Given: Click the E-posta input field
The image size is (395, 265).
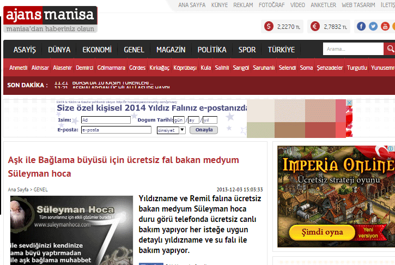Looking at the screenshot, I should 116,130.
